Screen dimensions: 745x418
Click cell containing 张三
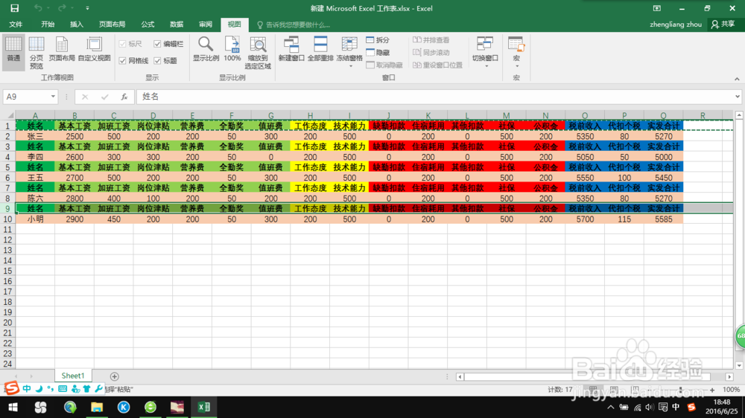(35, 136)
